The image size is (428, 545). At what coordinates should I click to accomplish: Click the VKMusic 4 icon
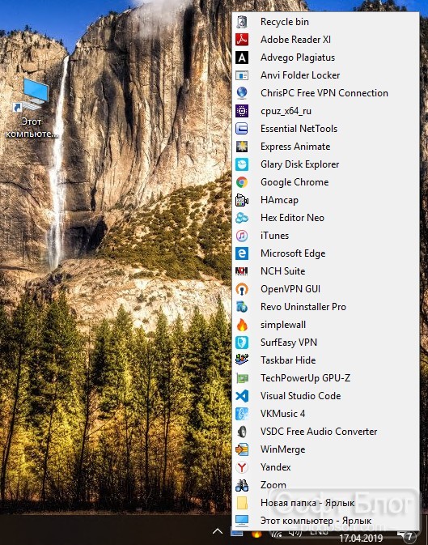tap(242, 414)
